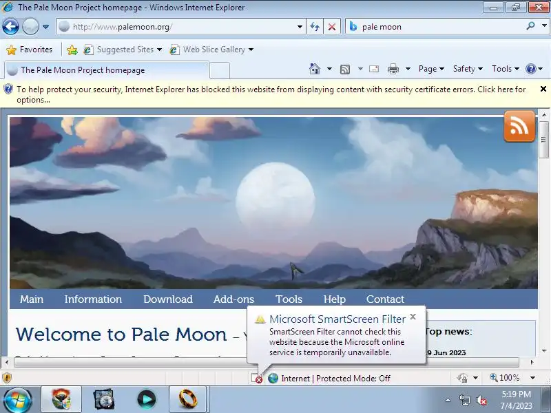
Task: Expand the Feeds dropdown arrow
Action: (360, 69)
